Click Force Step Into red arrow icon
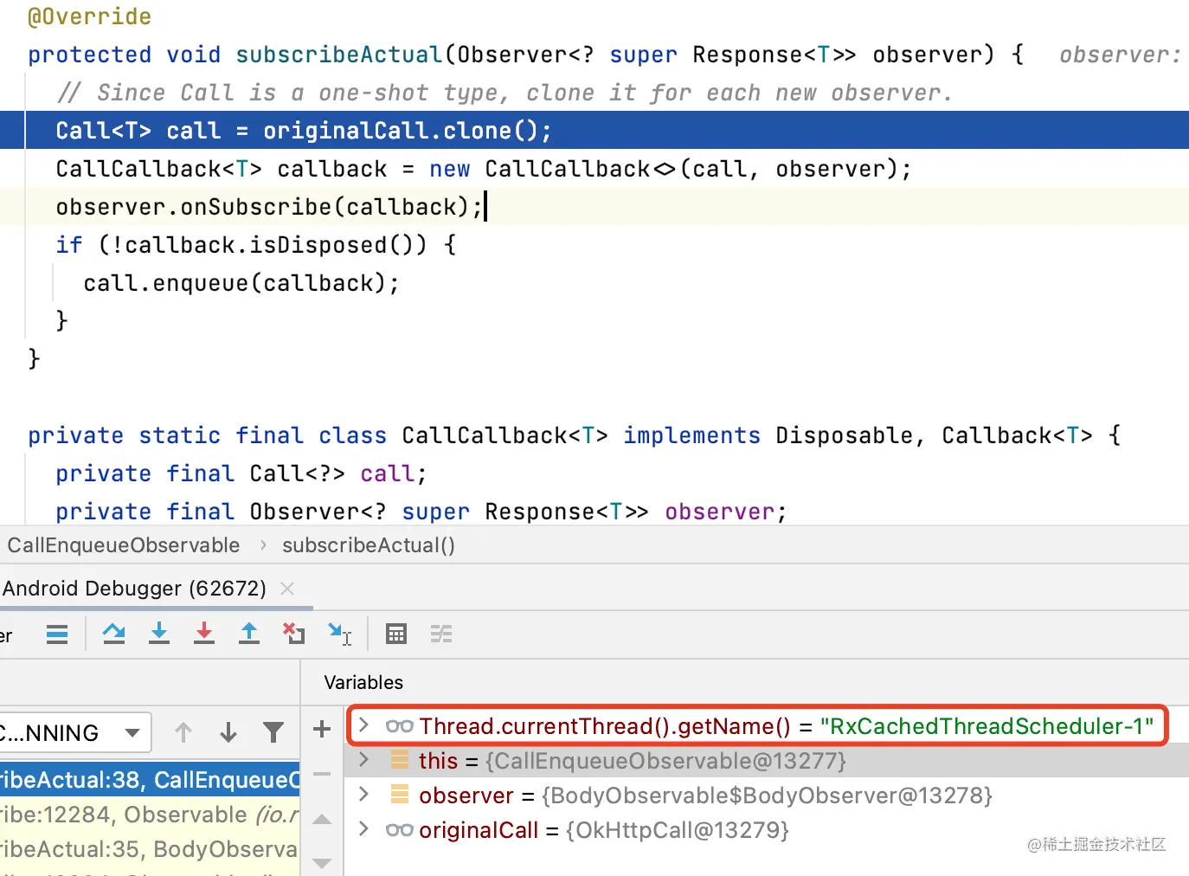 204,634
